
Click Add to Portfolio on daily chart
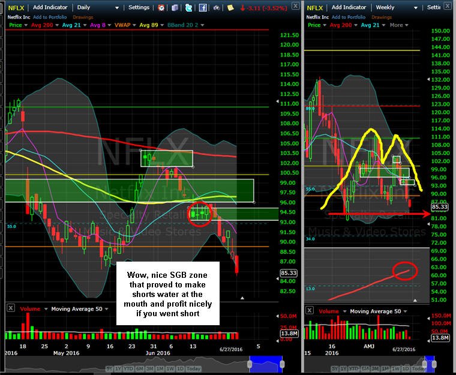[50, 17]
